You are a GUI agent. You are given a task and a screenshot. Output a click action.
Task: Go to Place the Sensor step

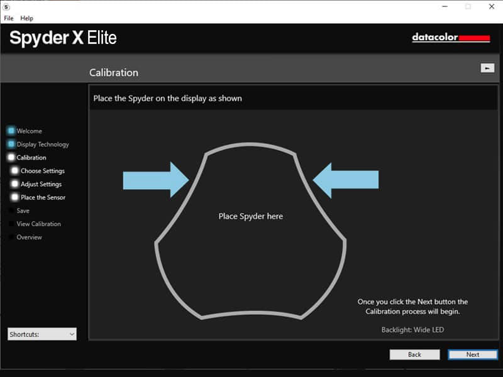click(43, 197)
